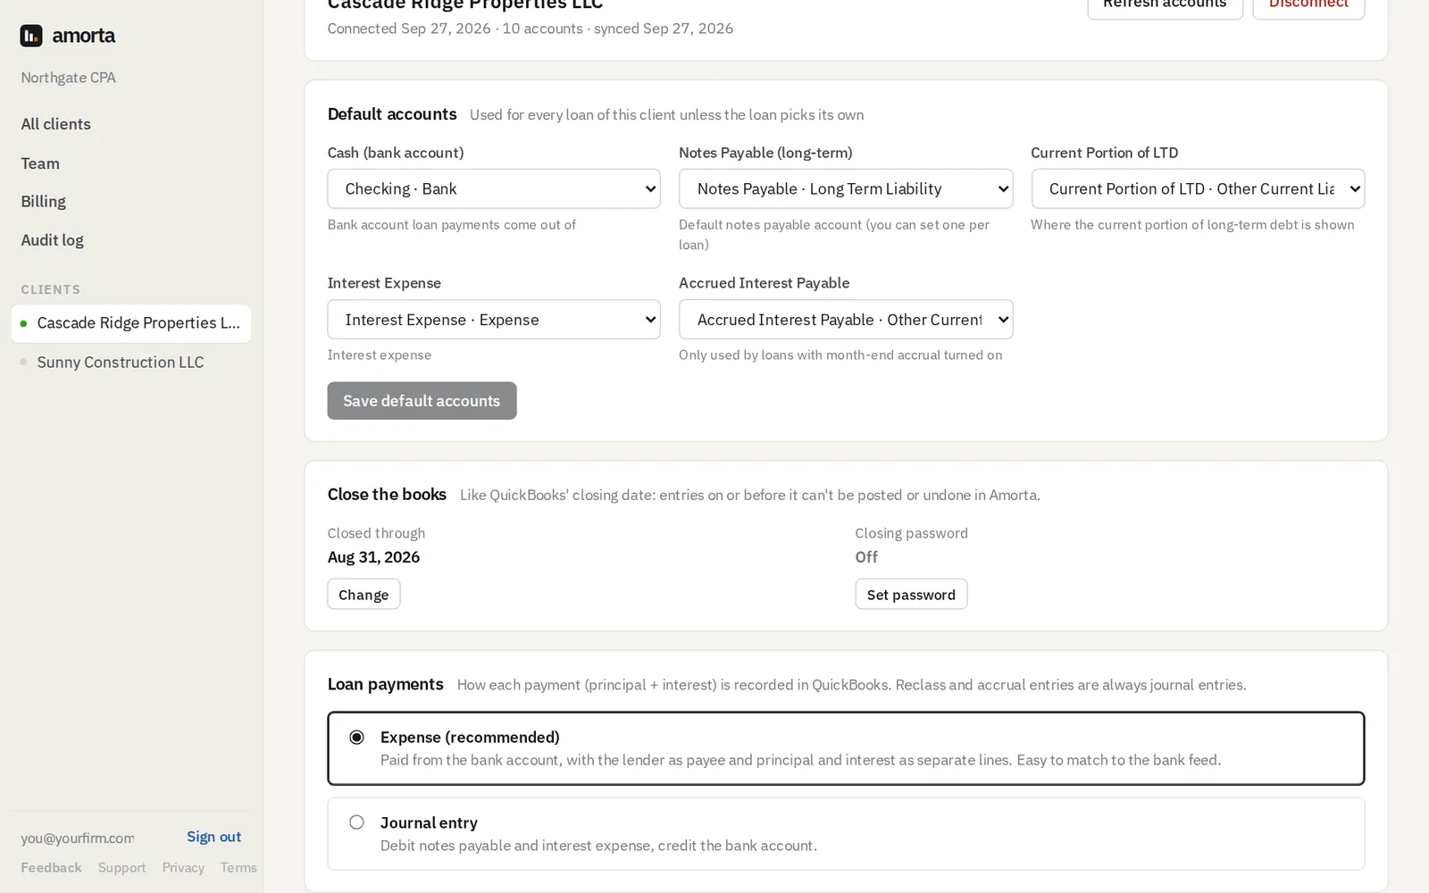
Task: Click the Disconnect button
Action: (x=1308, y=5)
